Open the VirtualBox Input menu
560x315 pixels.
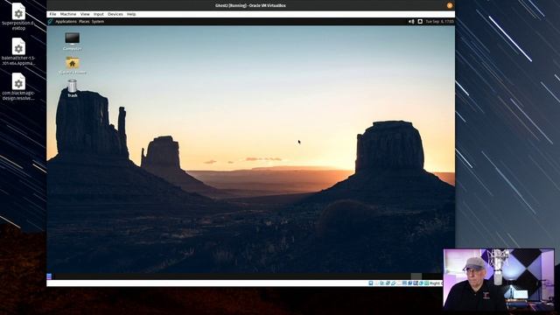point(99,14)
